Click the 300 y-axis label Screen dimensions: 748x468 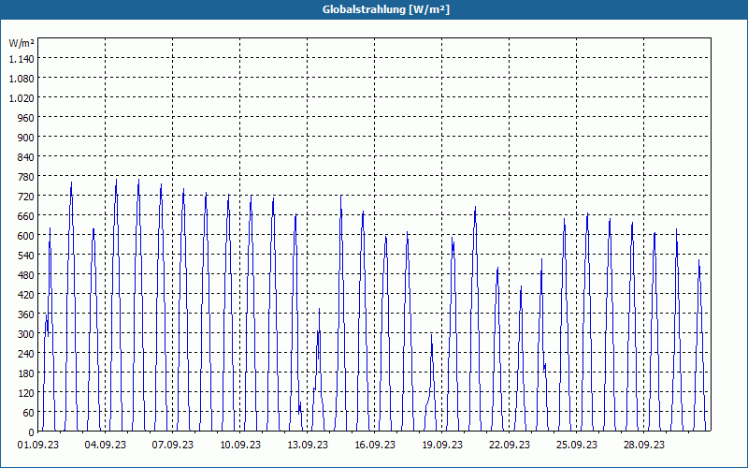point(26,334)
